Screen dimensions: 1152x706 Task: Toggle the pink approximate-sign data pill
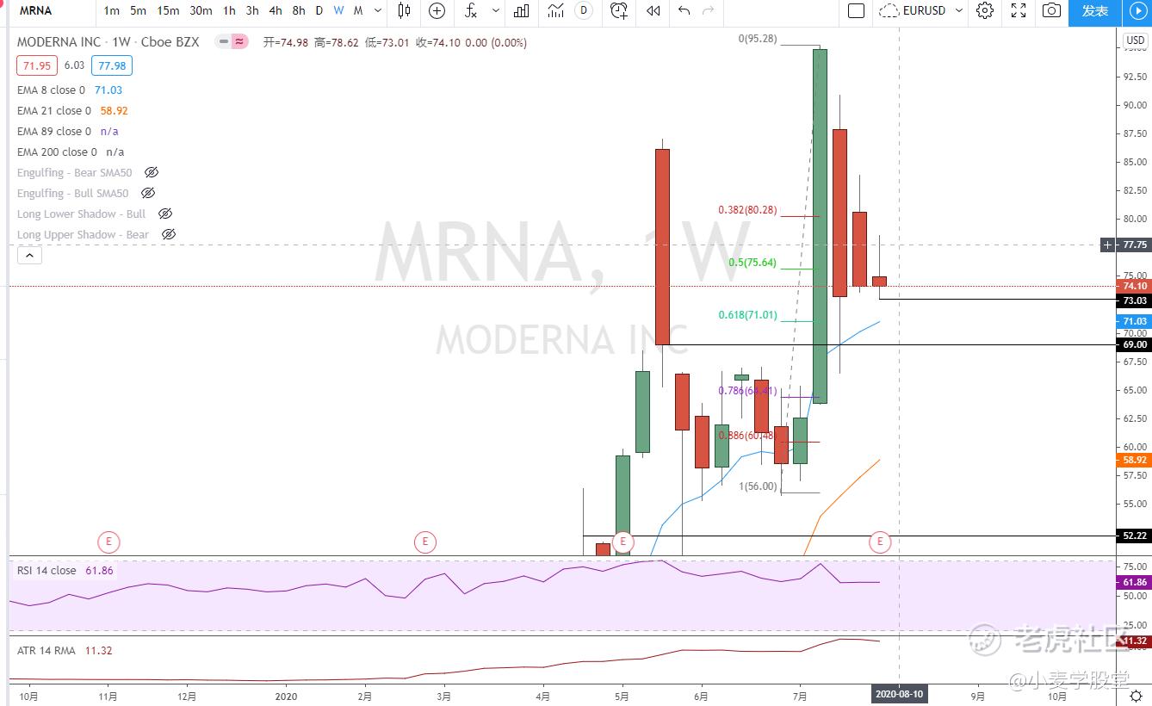pyautogui.click(x=239, y=41)
